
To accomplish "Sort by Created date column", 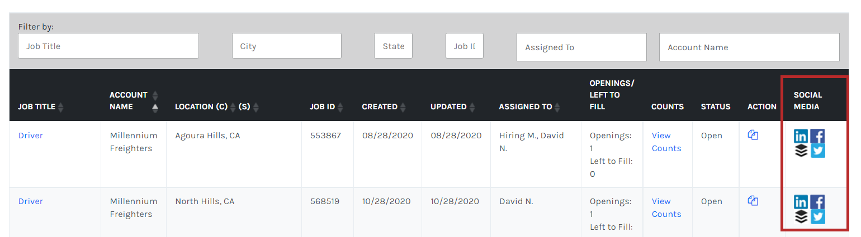I will (x=403, y=107).
